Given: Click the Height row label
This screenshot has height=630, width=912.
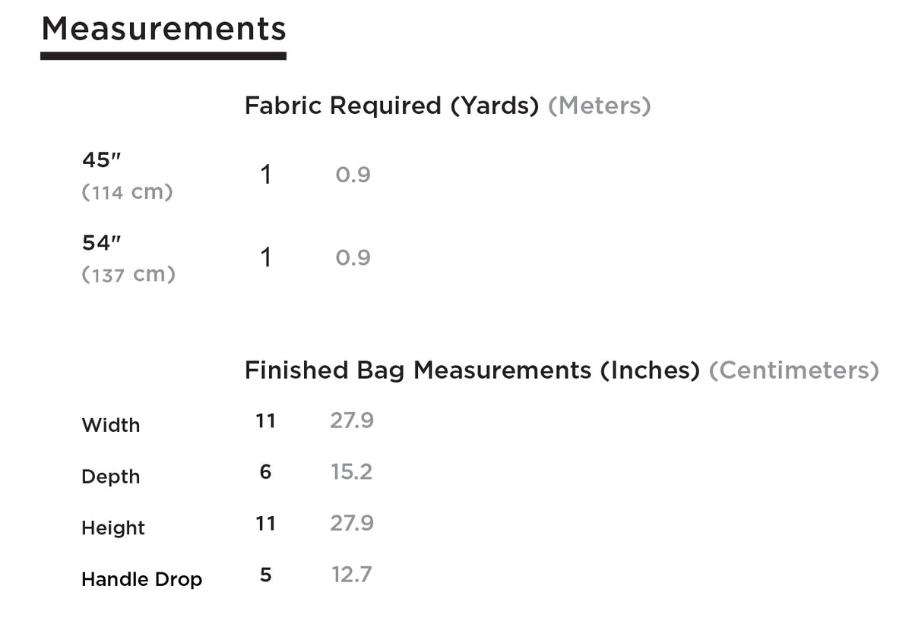Looking at the screenshot, I should click(x=113, y=528).
